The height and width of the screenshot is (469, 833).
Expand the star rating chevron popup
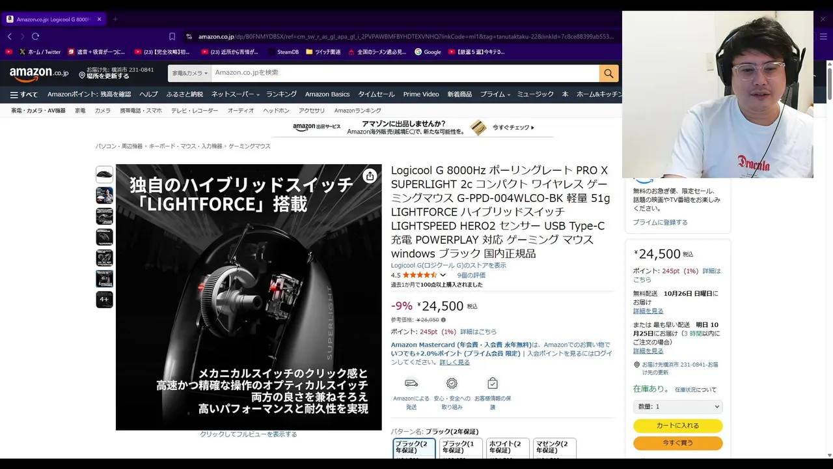click(443, 275)
